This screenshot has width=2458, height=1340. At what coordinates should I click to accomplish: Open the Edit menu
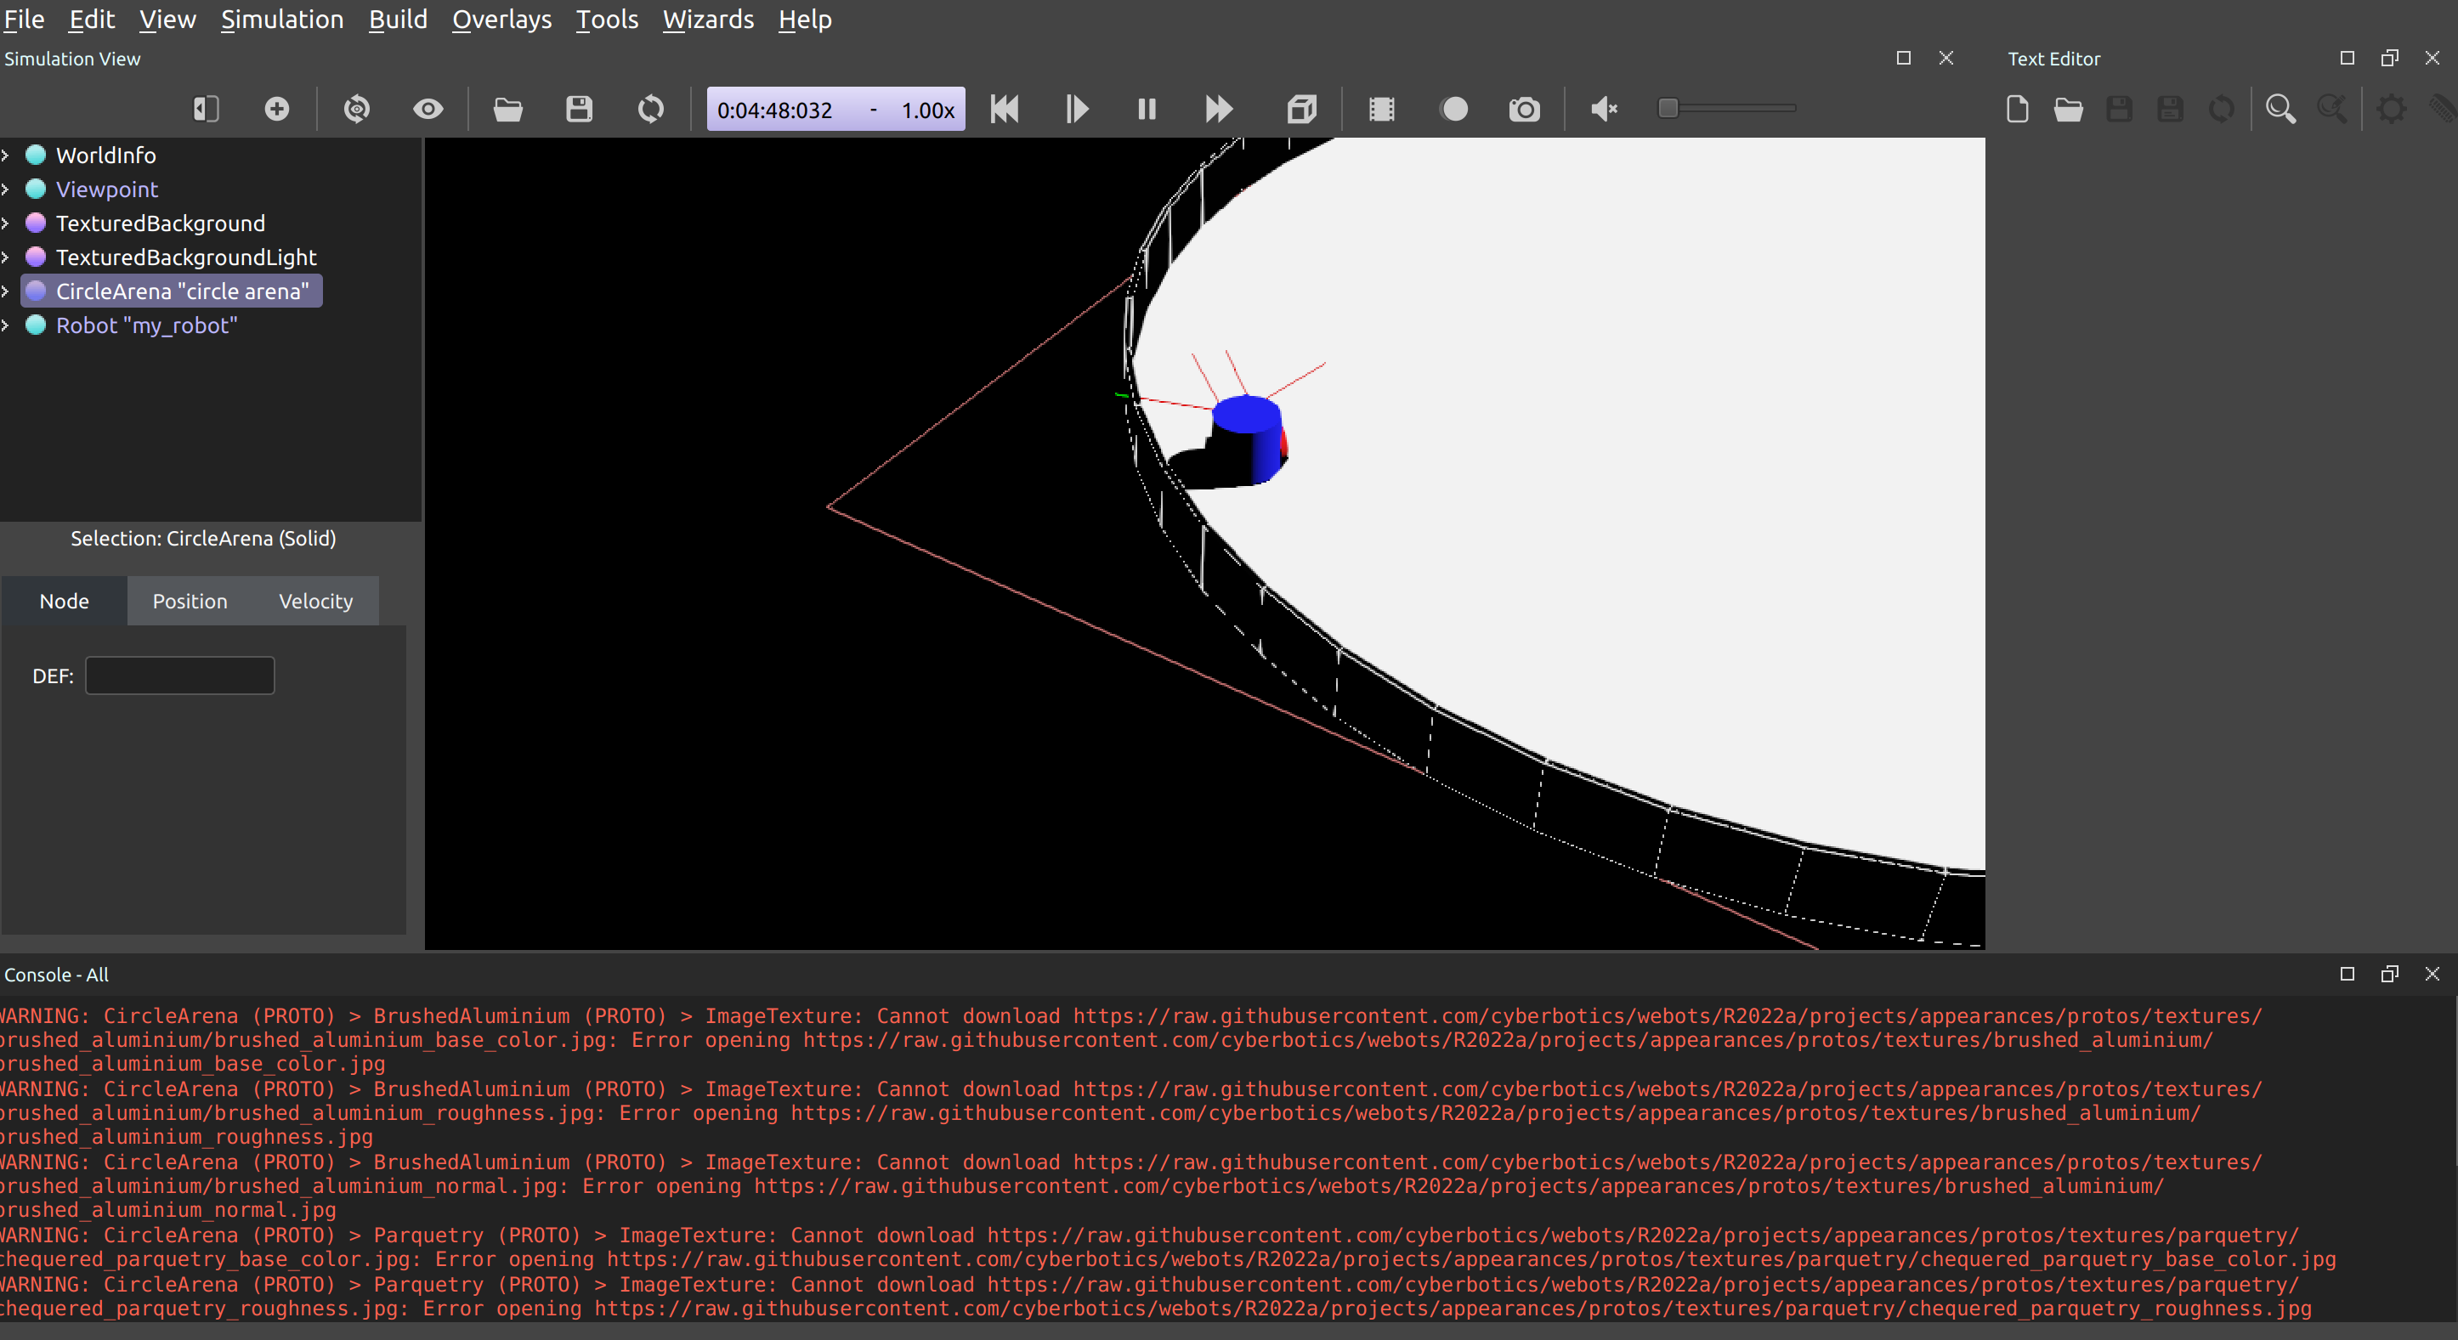92,19
